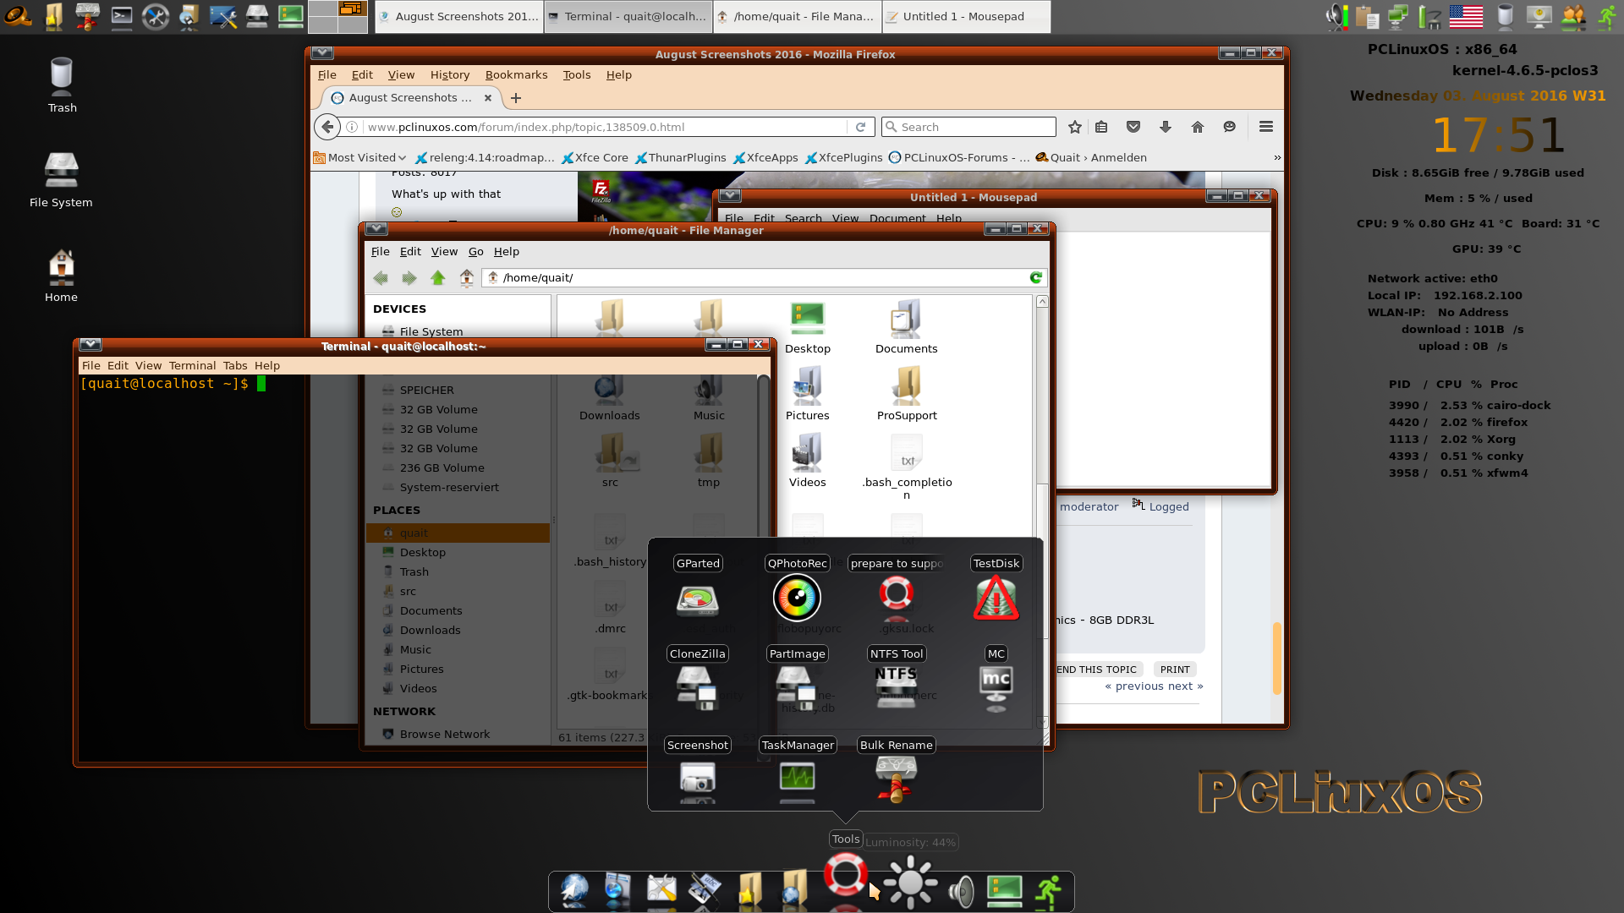
Task: Reload folder with File Manager refresh icon
Action: [1035, 277]
